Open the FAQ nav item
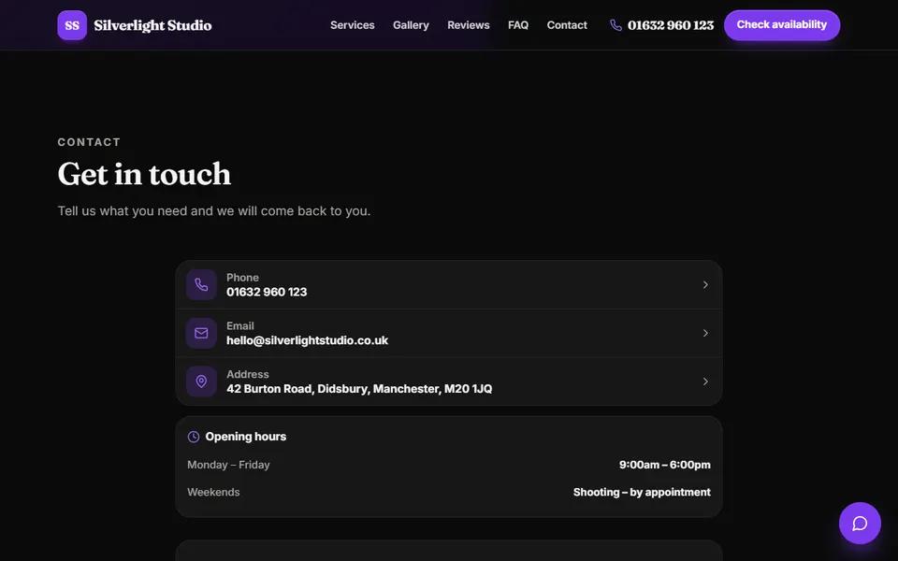 518,25
